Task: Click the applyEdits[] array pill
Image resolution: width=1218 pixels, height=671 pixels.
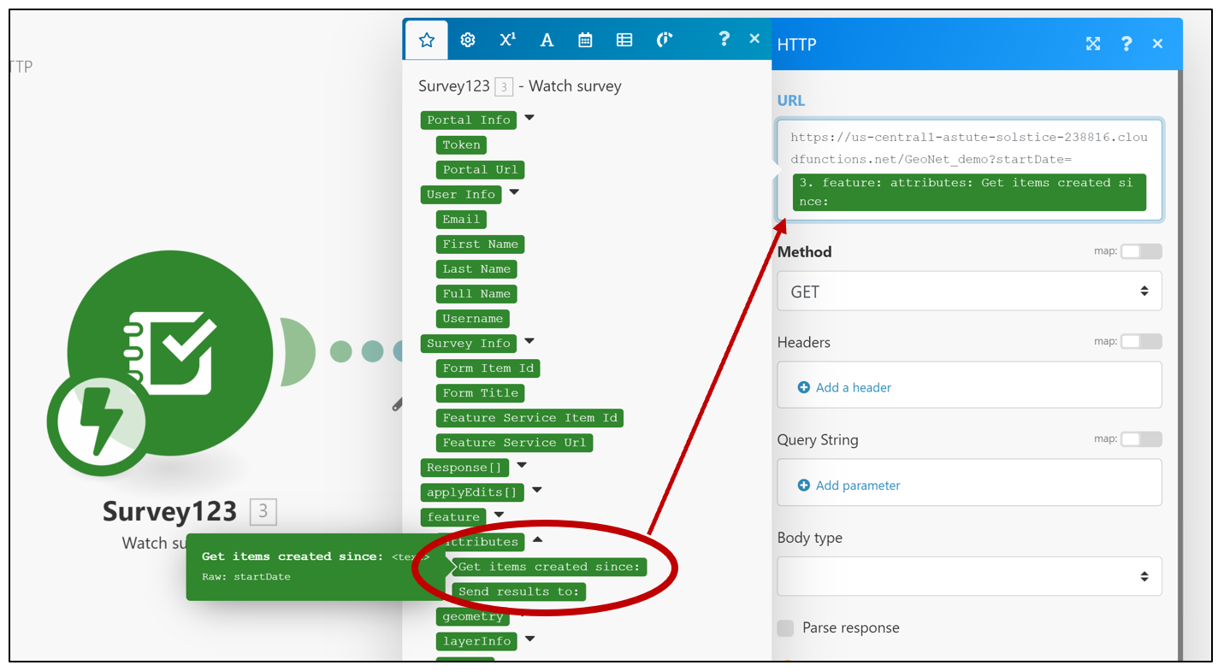Action: [472, 491]
